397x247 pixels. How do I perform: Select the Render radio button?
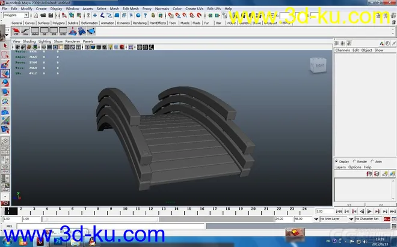(x=355, y=161)
